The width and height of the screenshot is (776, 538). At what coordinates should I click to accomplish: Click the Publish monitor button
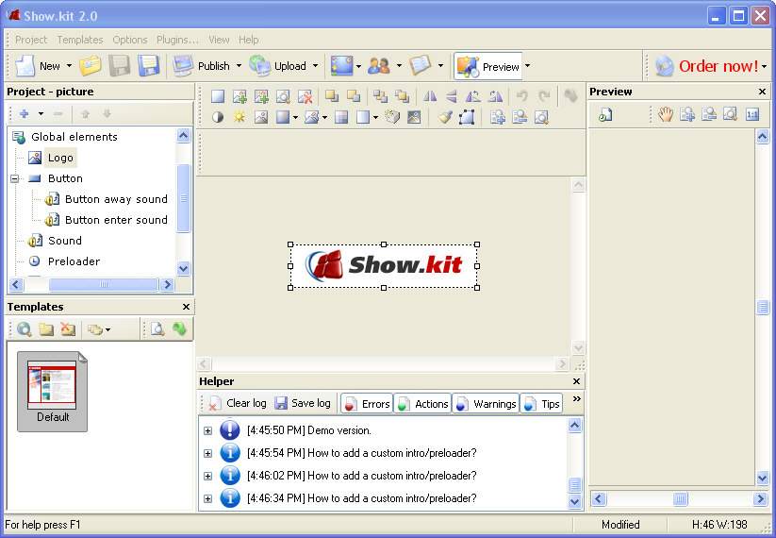[201, 66]
